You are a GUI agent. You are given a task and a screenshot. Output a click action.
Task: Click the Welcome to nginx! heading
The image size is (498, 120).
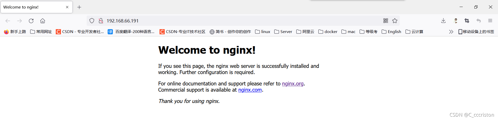click(207, 50)
